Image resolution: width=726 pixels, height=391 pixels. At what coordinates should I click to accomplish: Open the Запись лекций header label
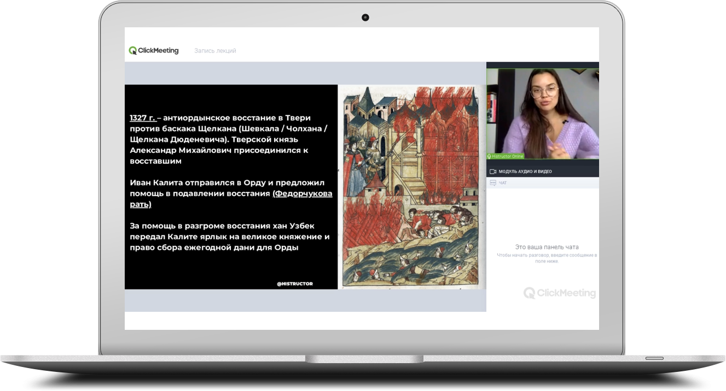point(215,51)
